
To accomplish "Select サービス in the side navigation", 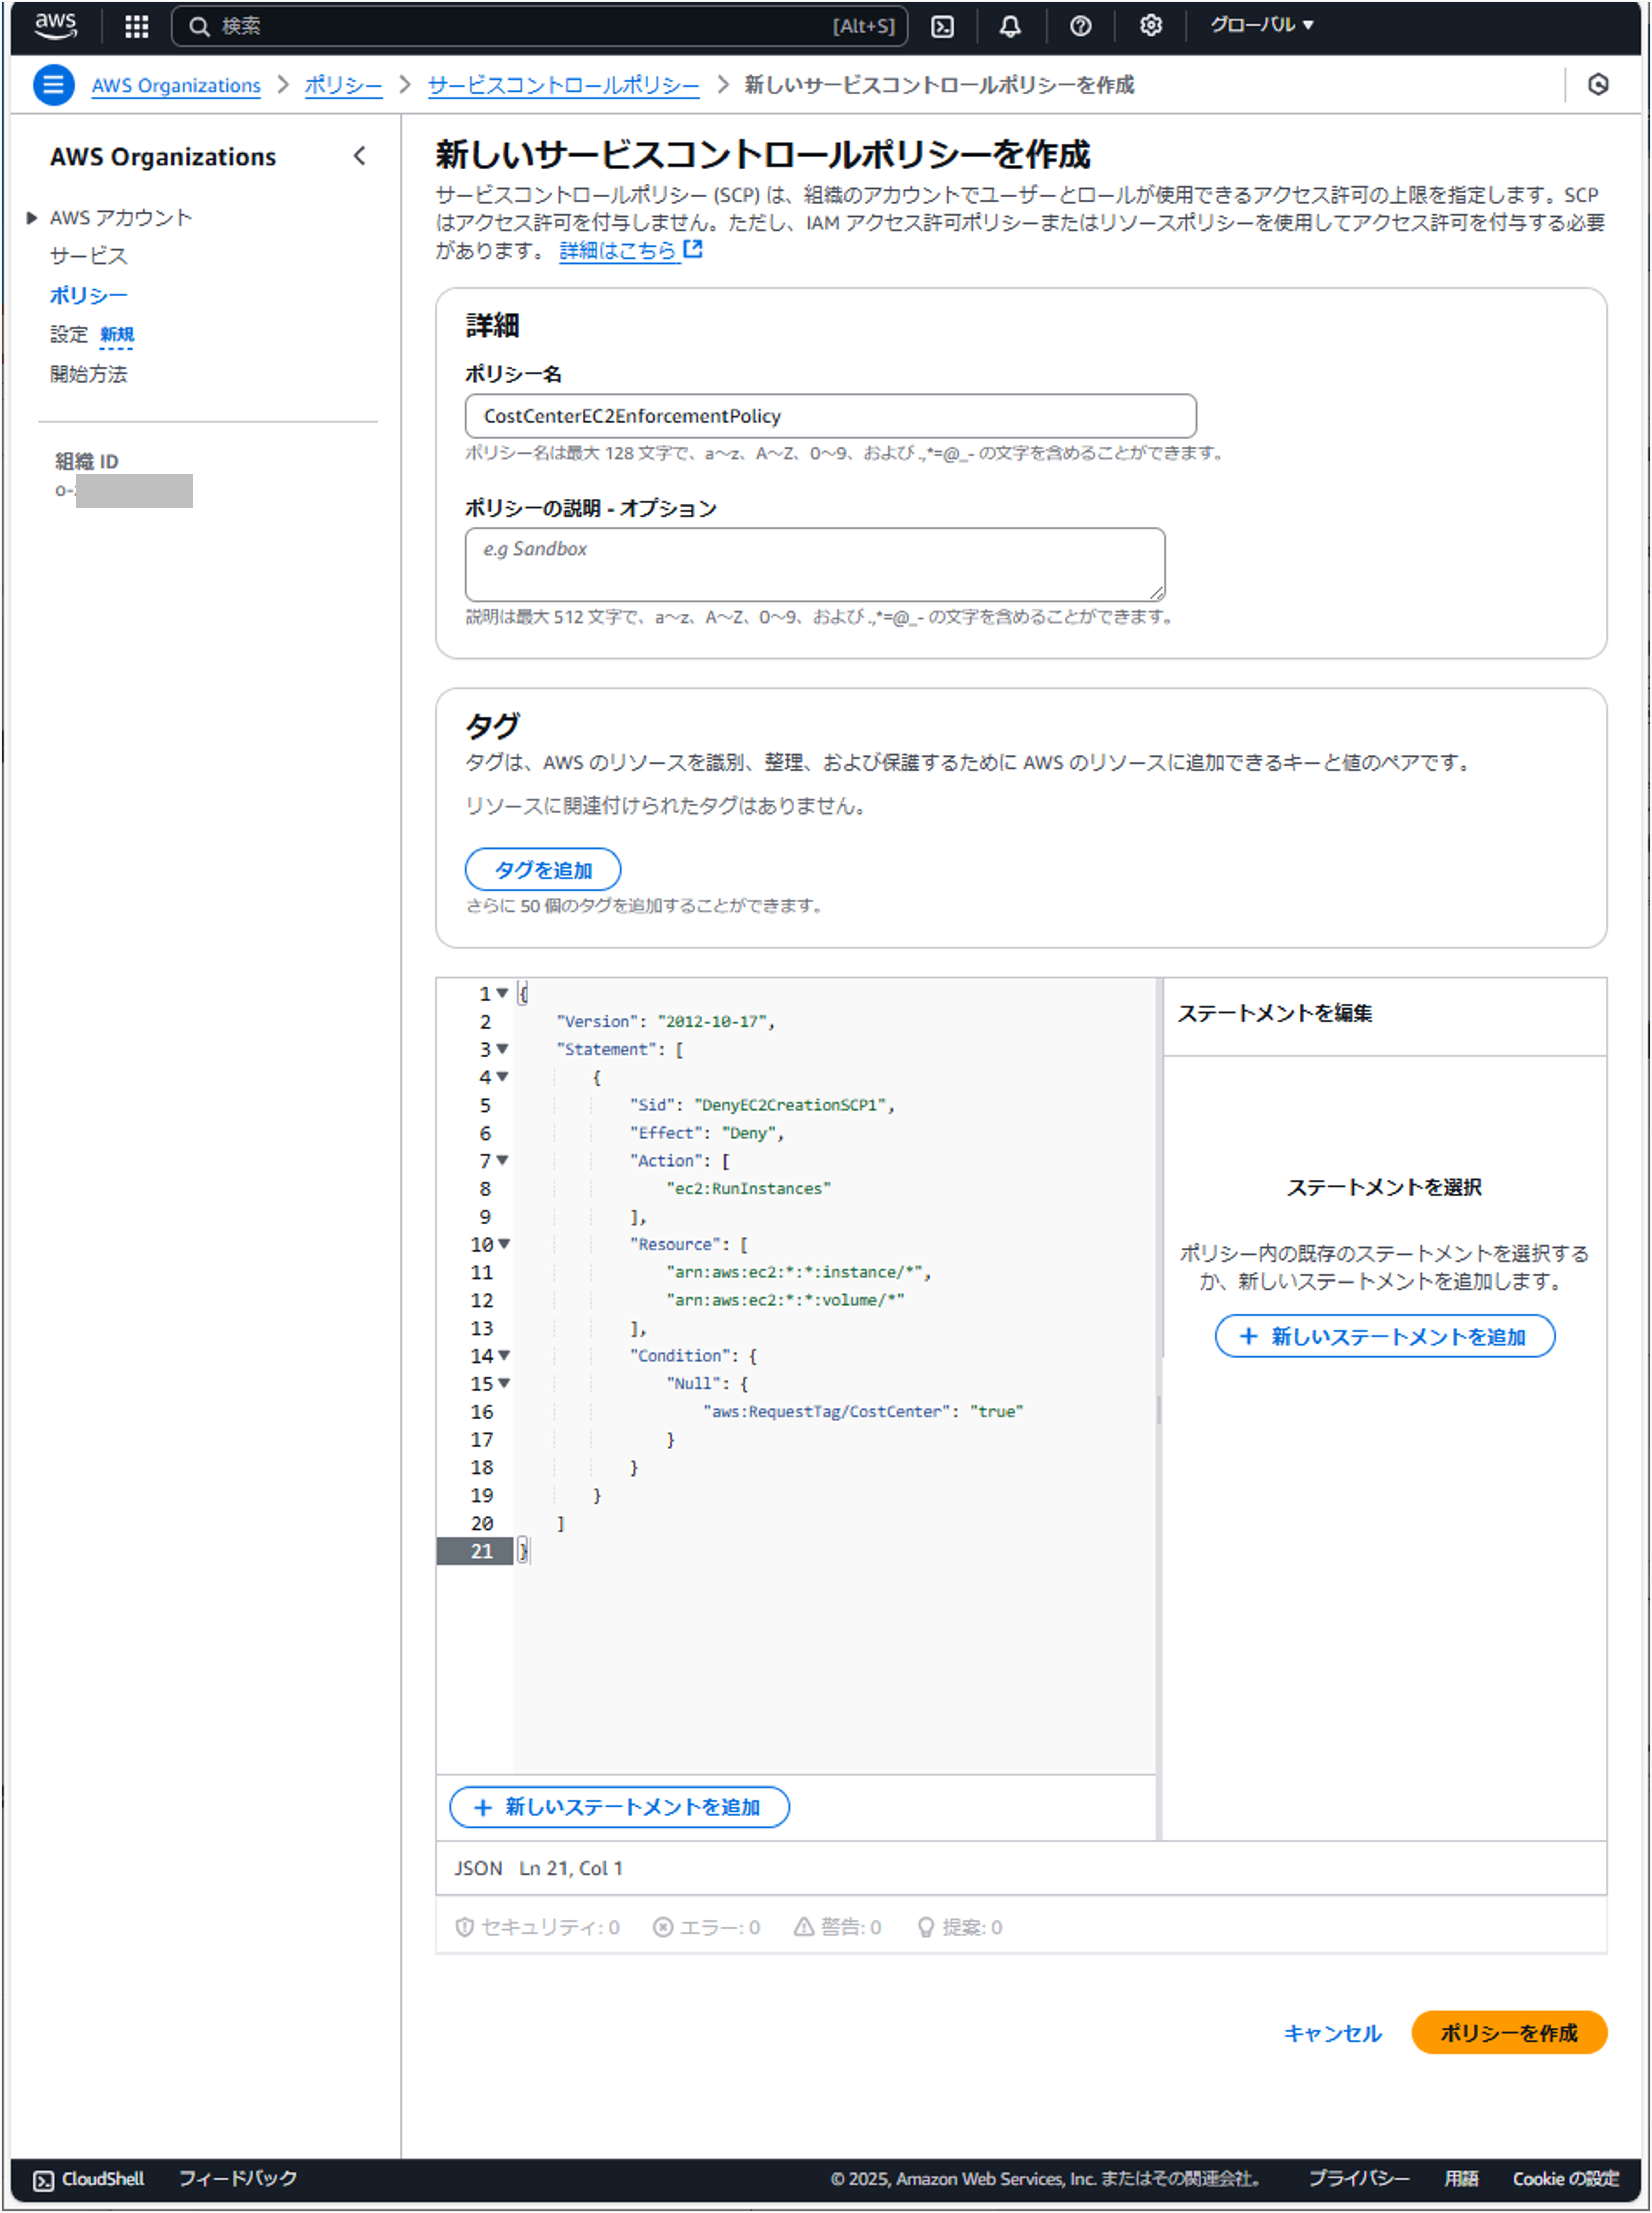I will [x=88, y=256].
